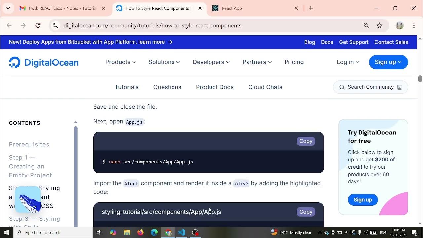This screenshot has width=423, height=238.
Task: Expand the Partners menu
Action: click(x=257, y=62)
